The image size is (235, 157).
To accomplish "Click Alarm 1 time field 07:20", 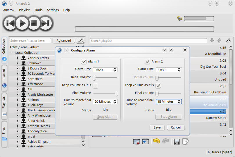I will click(105, 70).
